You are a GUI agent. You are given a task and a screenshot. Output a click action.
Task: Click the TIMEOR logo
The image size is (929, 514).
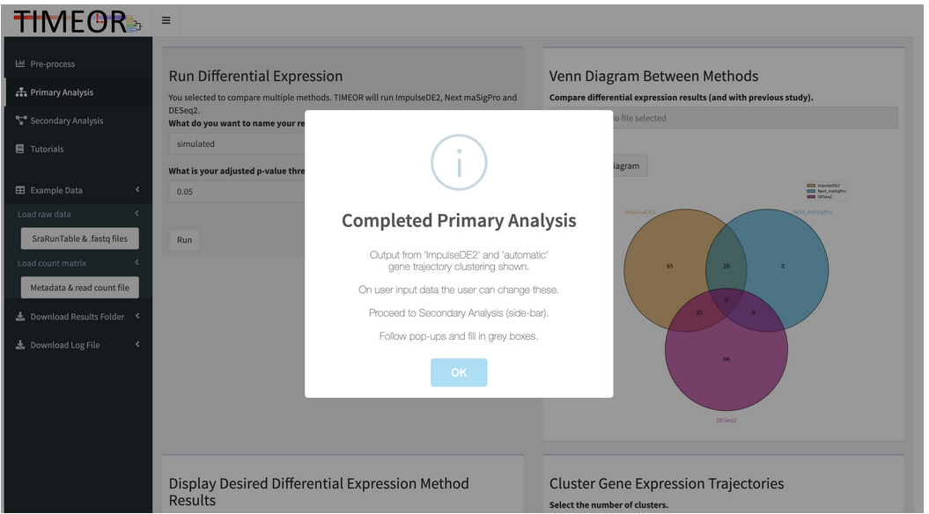tap(77, 21)
